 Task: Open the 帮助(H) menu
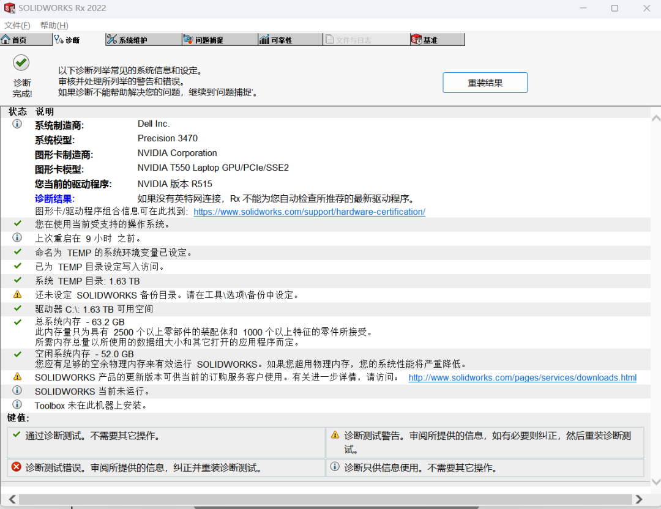pos(54,25)
